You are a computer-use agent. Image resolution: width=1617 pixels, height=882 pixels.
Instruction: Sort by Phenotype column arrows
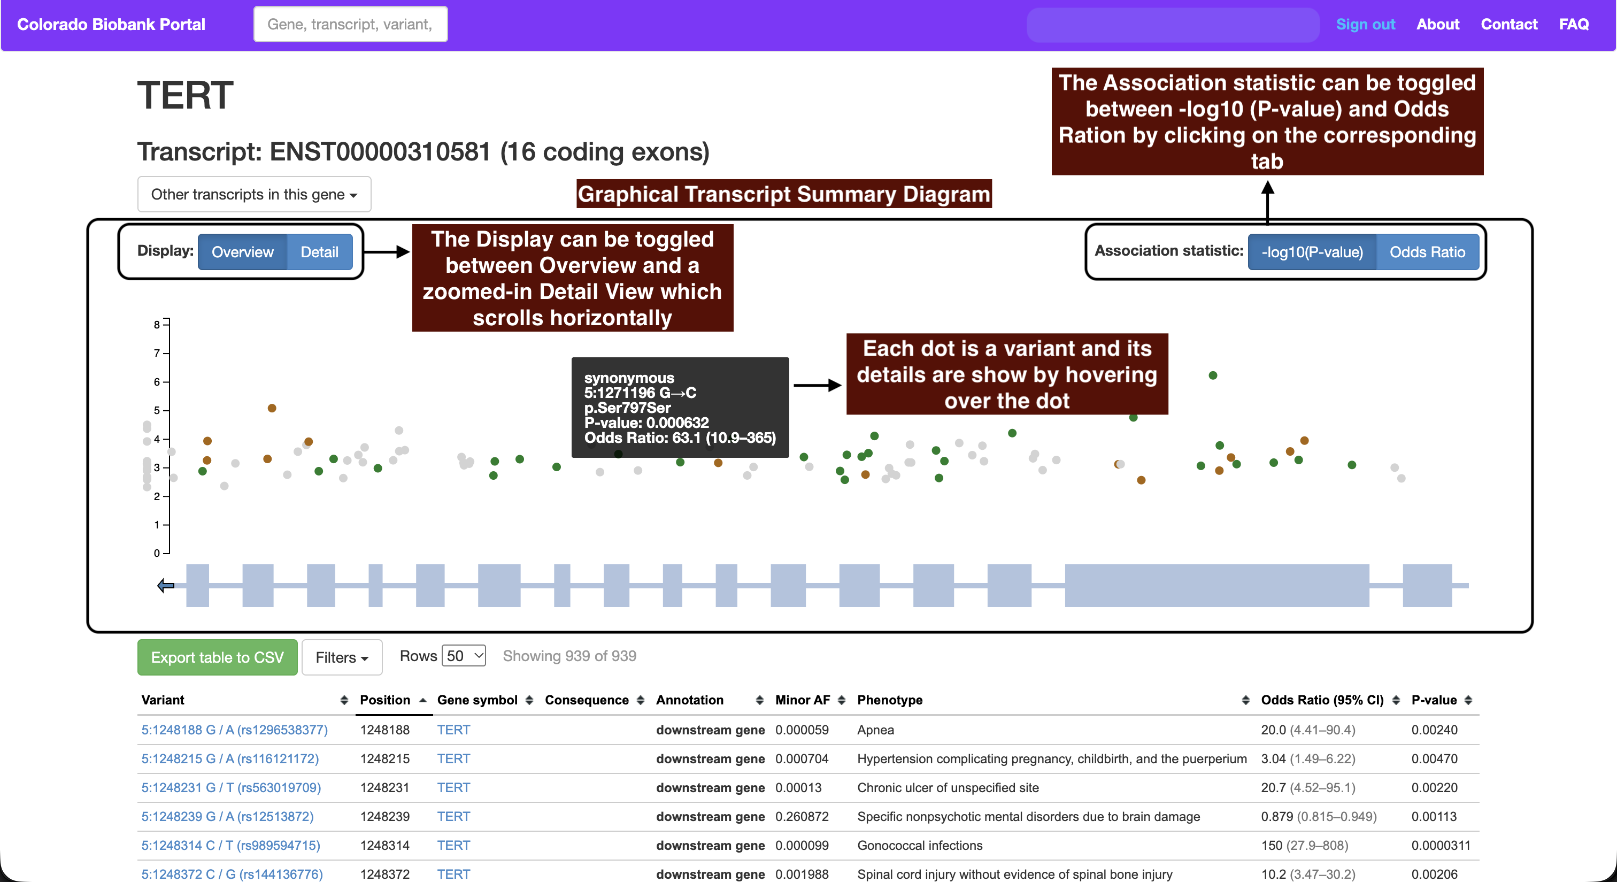(x=1245, y=700)
